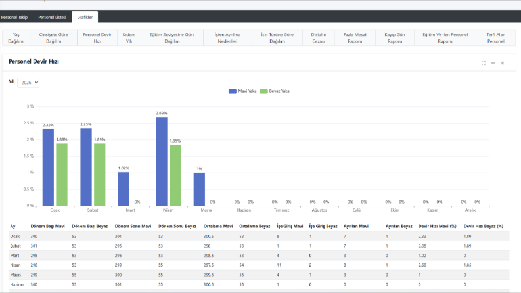Click the Dönem Sonu Beyaz column header

pyautogui.click(x=177, y=226)
